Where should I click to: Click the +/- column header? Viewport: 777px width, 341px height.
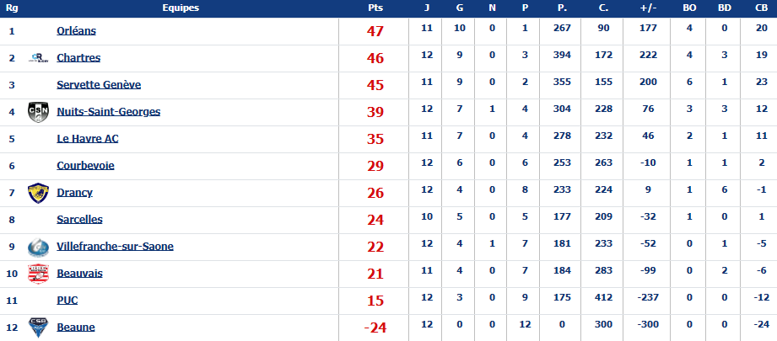[649, 8]
